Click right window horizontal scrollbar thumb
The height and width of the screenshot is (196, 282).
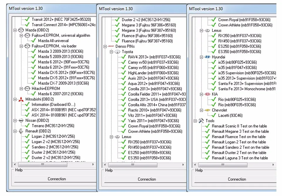pos(223,165)
